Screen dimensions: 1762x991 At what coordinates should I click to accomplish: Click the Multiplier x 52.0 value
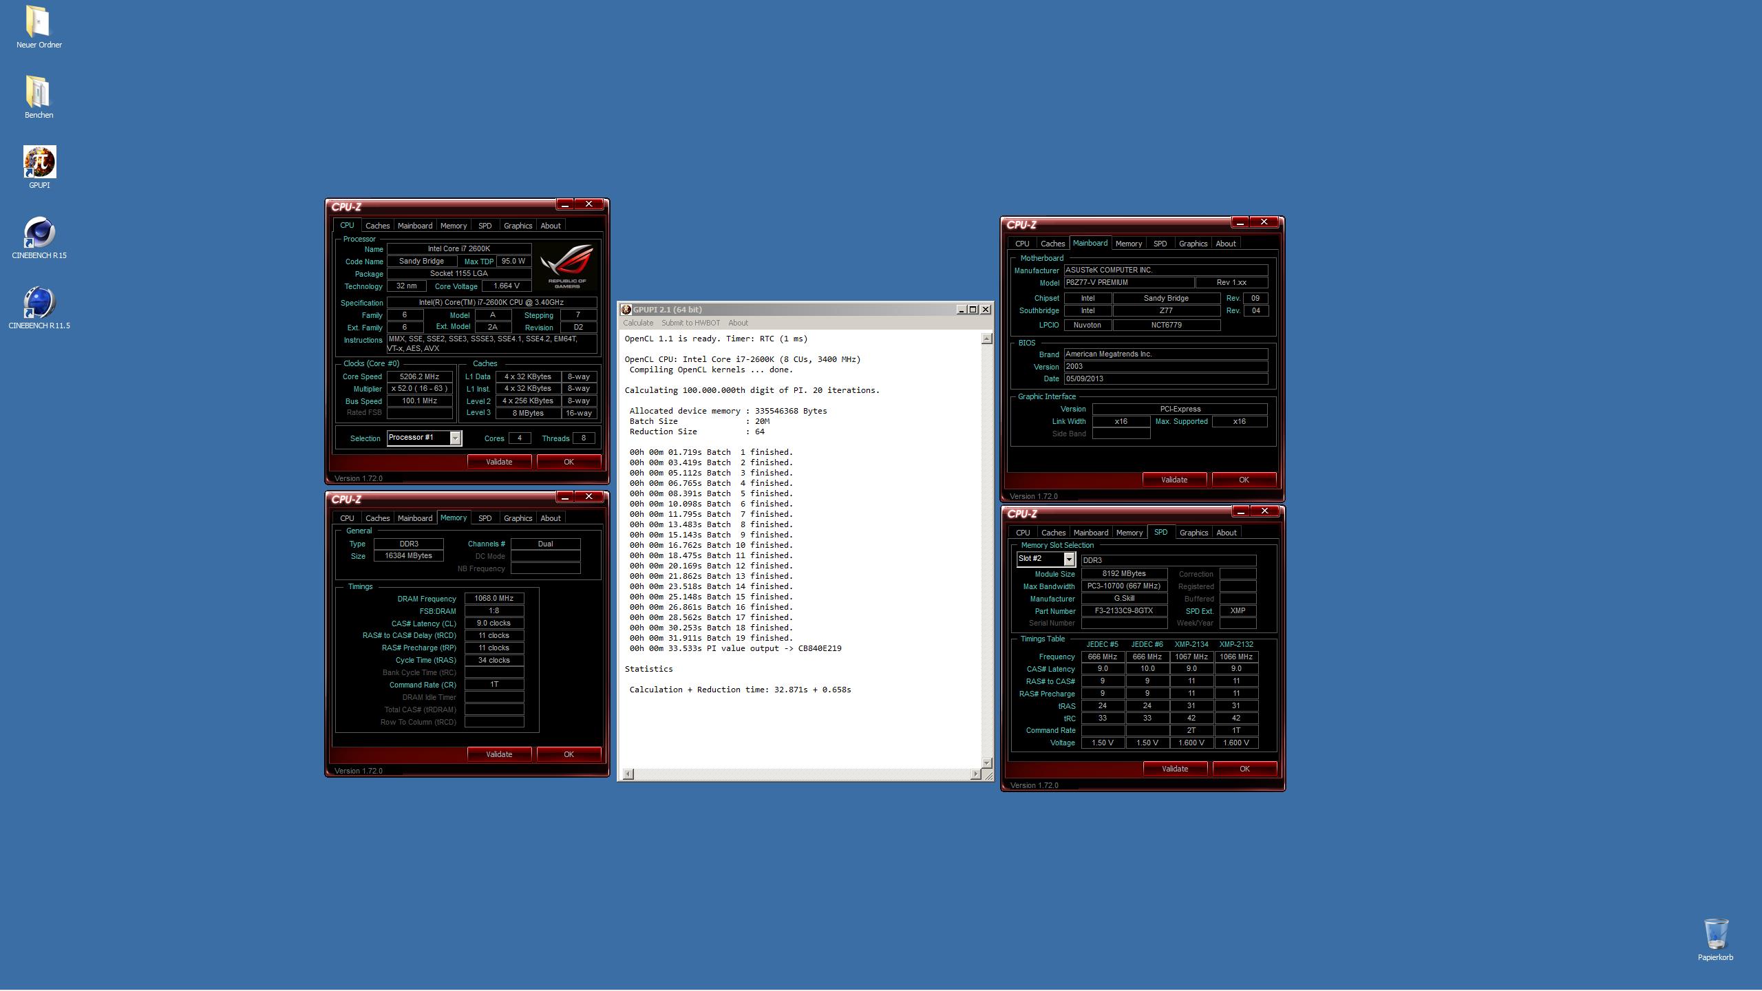point(419,389)
